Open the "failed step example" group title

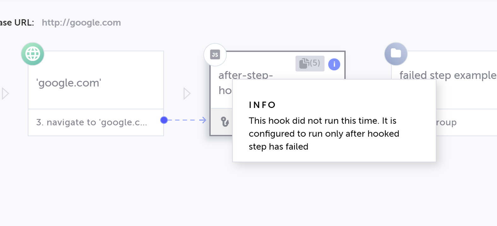click(448, 75)
